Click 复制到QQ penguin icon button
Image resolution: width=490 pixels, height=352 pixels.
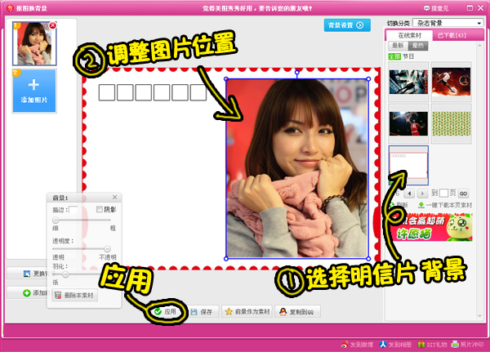point(296,311)
